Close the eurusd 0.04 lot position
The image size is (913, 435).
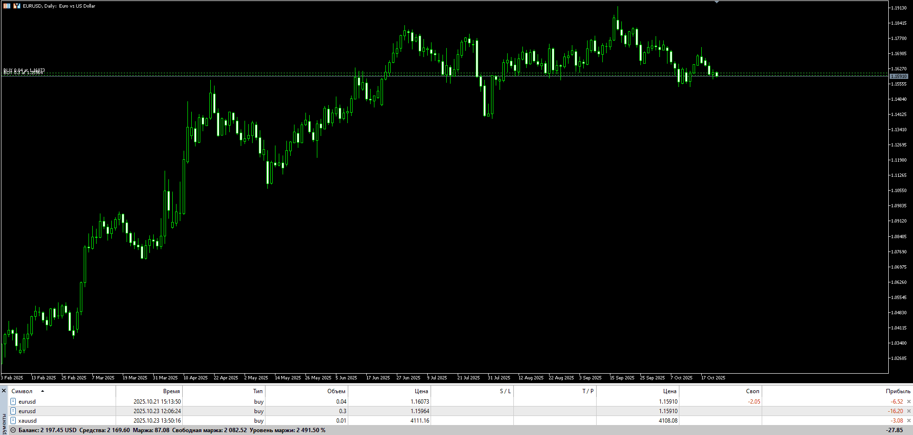909,402
